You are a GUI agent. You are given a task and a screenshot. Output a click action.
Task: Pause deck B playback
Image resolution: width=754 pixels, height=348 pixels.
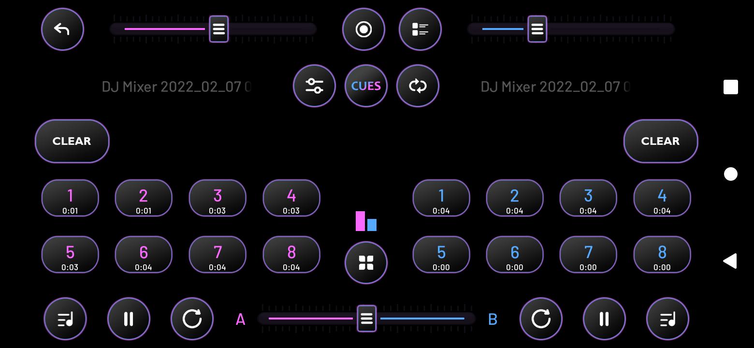604,319
